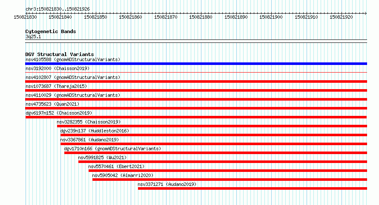The width and height of the screenshot is (379, 205).
Task: Click the right arrowhead of the ruler
Action: tap(366, 13)
